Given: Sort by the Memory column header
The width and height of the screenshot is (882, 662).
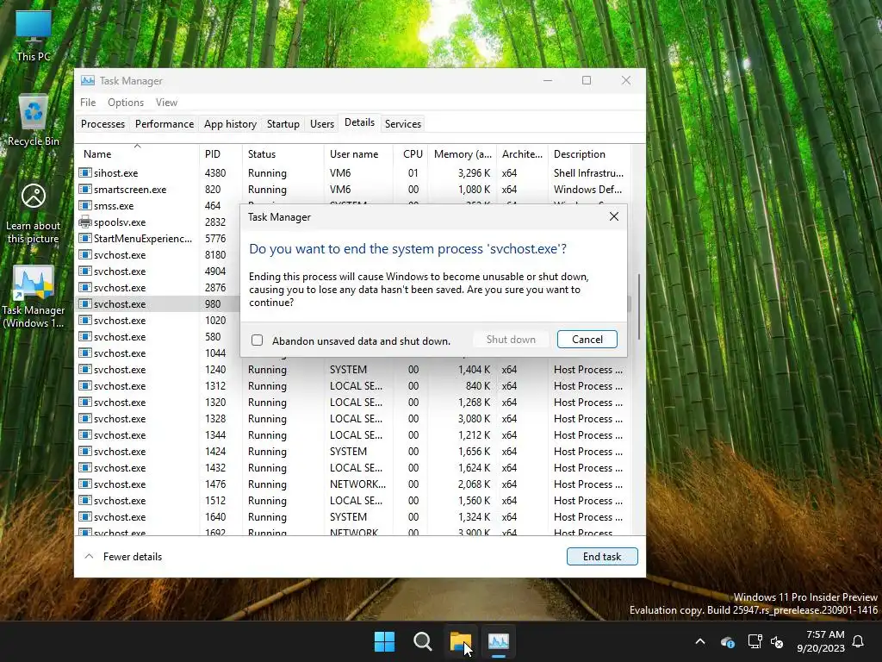Looking at the screenshot, I should point(463,153).
